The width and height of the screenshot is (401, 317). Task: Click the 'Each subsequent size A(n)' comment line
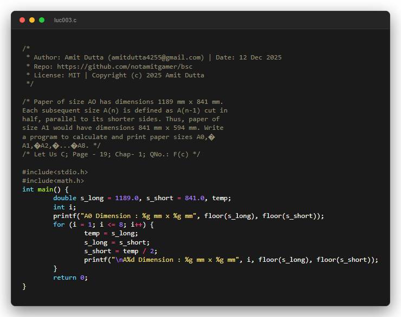125,110
